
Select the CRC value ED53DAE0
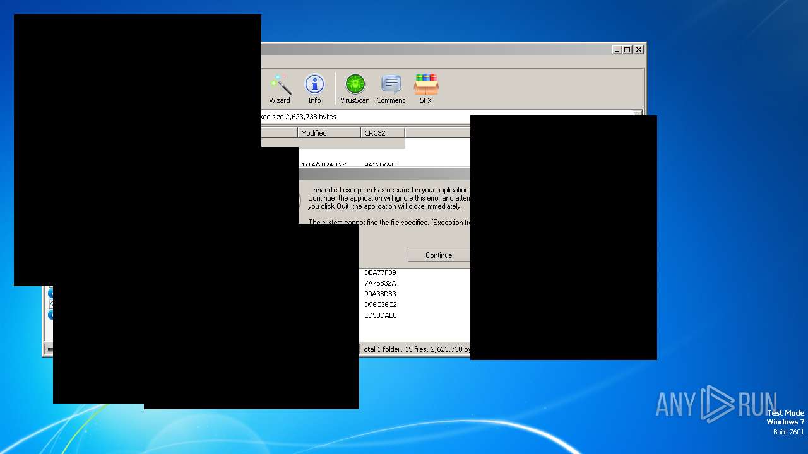pyautogui.click(x=380, y=315)
